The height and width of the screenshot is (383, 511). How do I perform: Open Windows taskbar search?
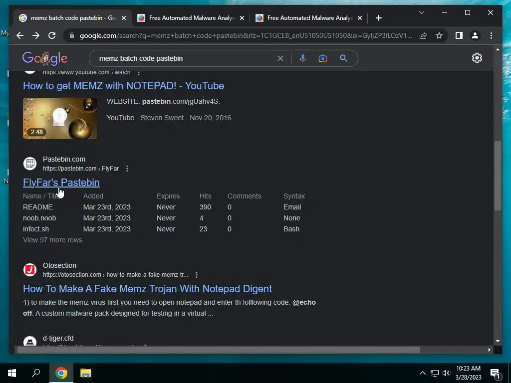(36, 373)
